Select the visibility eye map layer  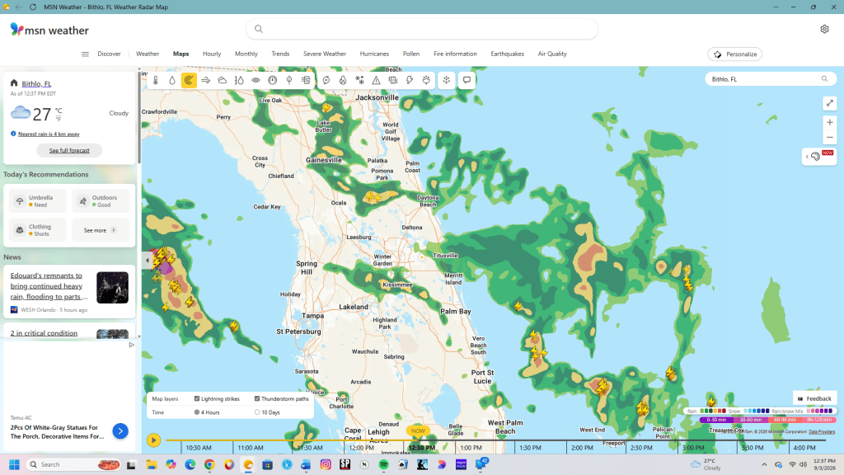[256, 80]
